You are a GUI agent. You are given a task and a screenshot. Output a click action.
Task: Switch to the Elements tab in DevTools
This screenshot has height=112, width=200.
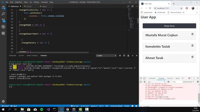pos(152,78)
